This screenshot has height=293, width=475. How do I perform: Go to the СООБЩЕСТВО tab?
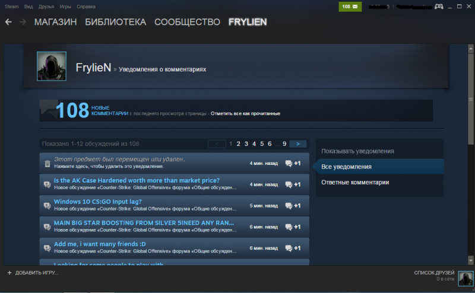[x=187, y=22]
